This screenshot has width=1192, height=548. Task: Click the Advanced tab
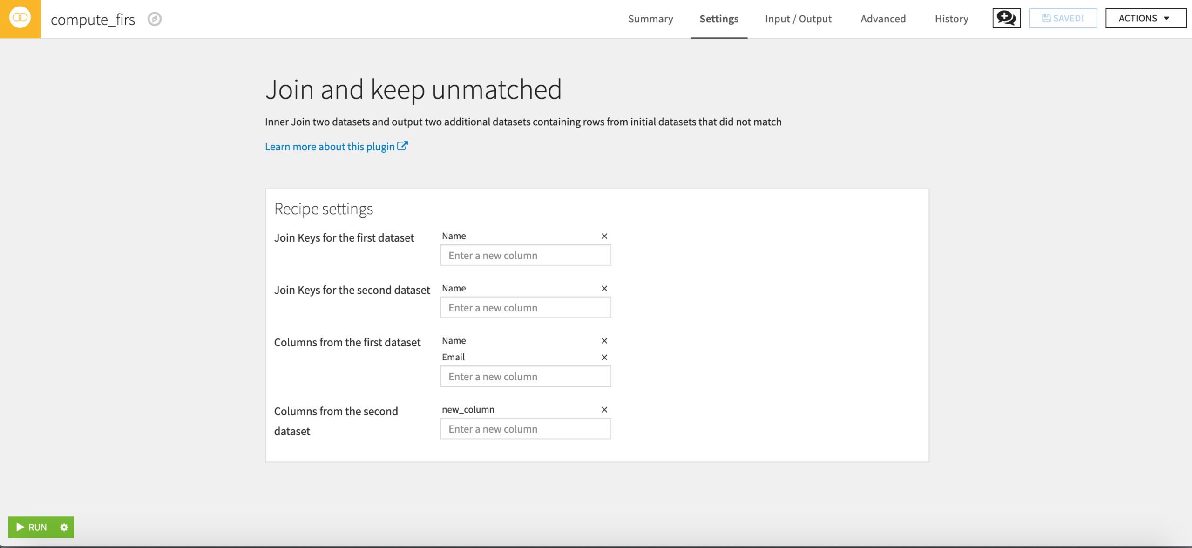click(x=883, y=18)
